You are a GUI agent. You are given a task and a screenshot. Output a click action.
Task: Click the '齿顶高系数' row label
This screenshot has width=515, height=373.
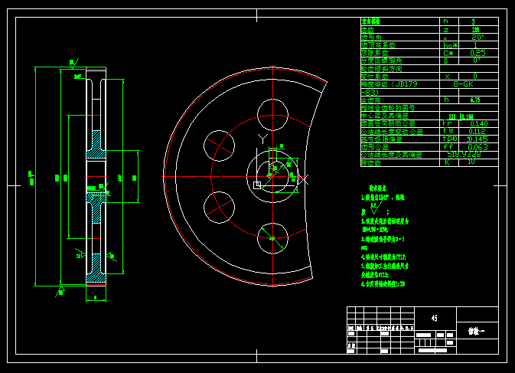(x=378, y=45)
